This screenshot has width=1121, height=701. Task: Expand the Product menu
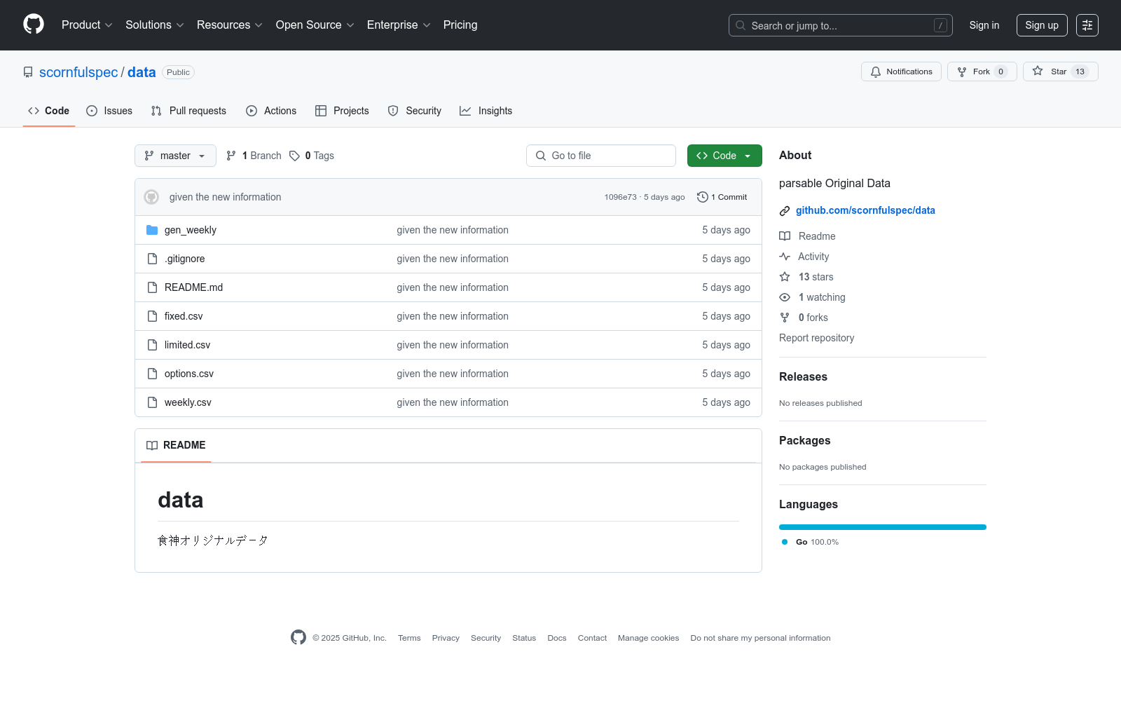point(87,25)
